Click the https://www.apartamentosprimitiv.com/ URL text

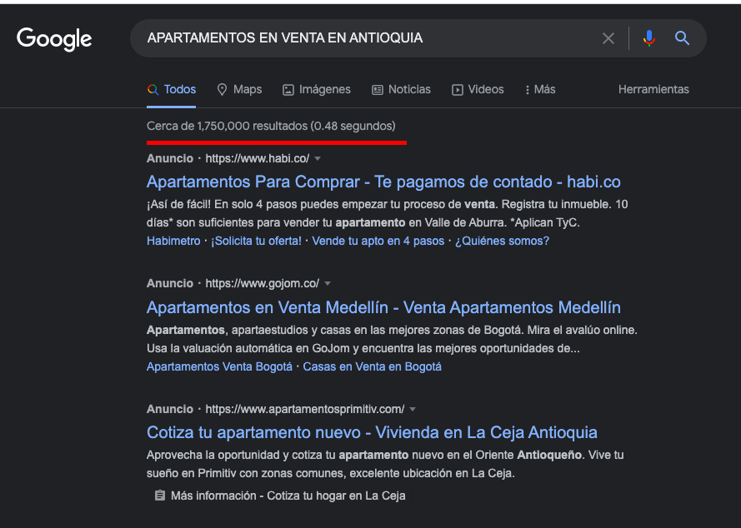pyautogui.click(x=305, y=410)
